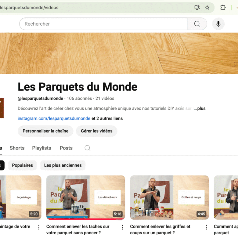Select the Populaires filter chip

pyautogui.click(x=22, y=165)
